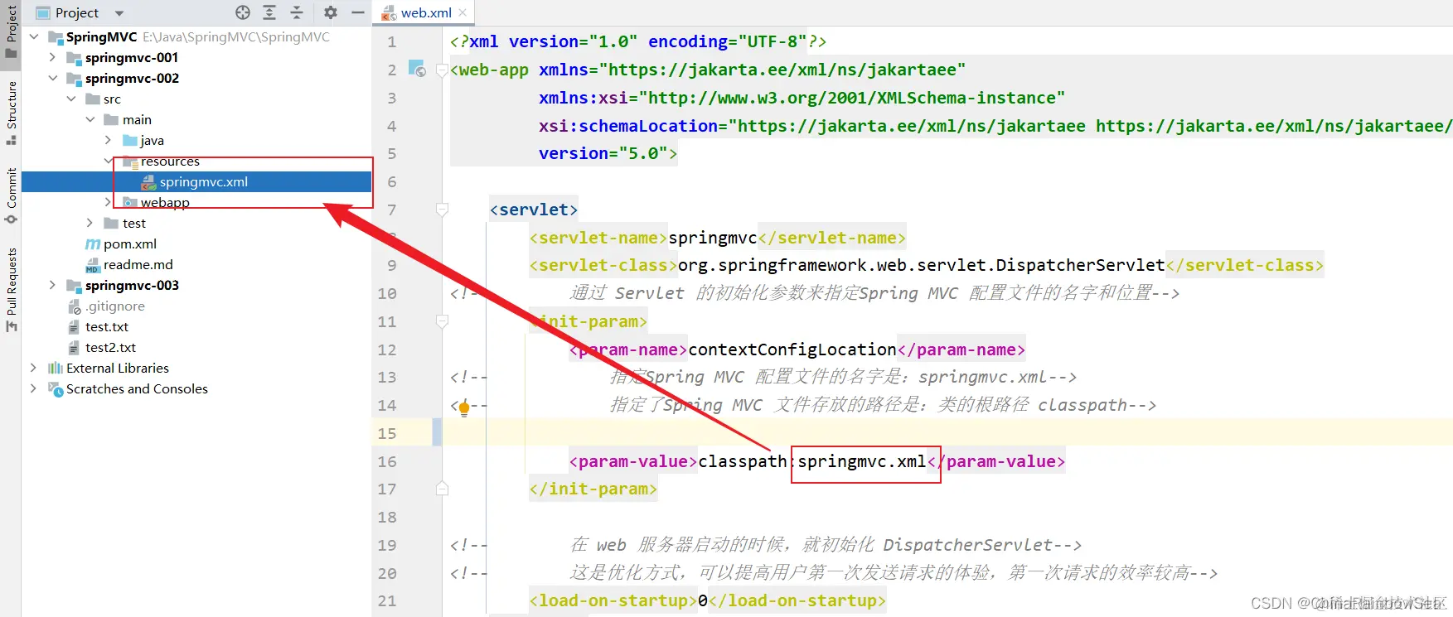Click the gutter icon on line 2

417,69
